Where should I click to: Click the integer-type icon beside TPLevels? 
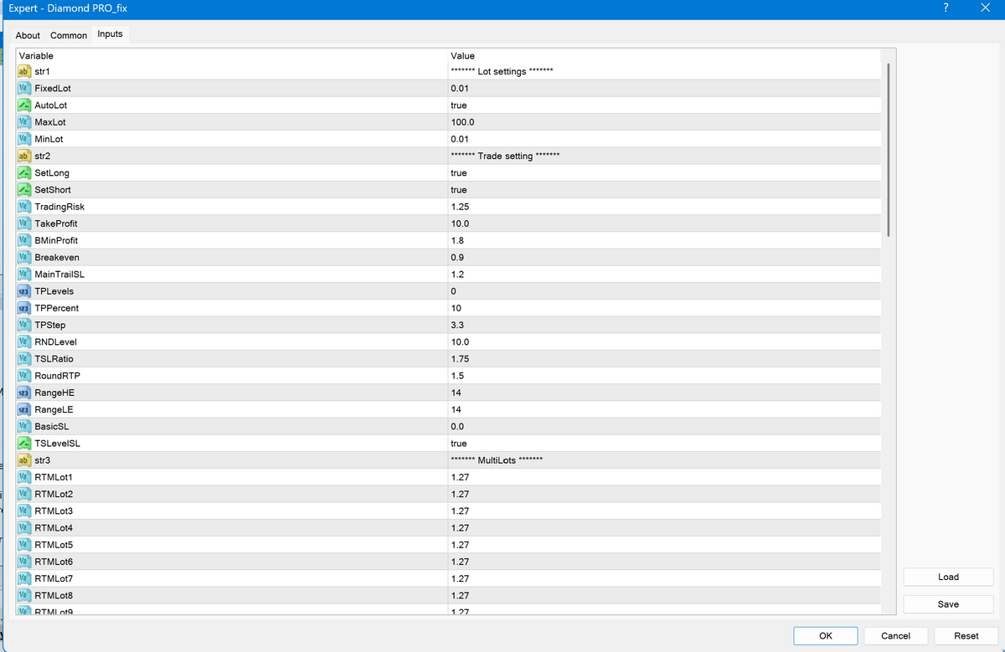click(x=24, y=291)
